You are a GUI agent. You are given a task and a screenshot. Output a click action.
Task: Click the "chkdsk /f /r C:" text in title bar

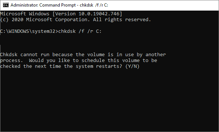pyautogui.click(x=94, y=5)
